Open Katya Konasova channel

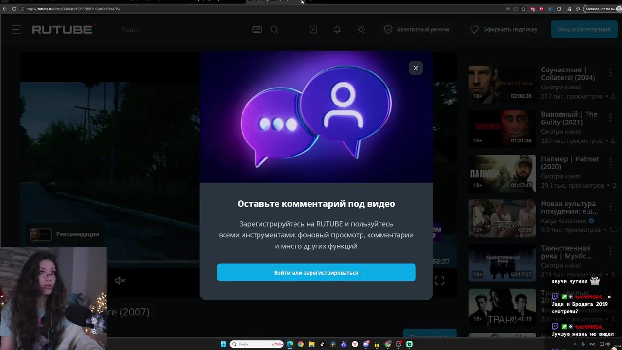(564, 221)
